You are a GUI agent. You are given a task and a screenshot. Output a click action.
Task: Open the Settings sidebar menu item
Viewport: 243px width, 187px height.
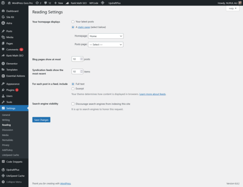pyautogui.click(x=14, y=108)
